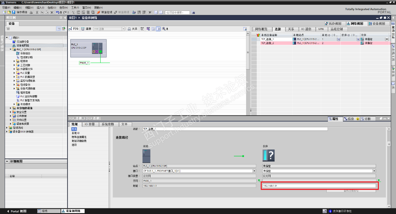This screenshot has width=396, height=214.
Task: Select 本地 ID in the properties navigation
Action: pos(76,133)
